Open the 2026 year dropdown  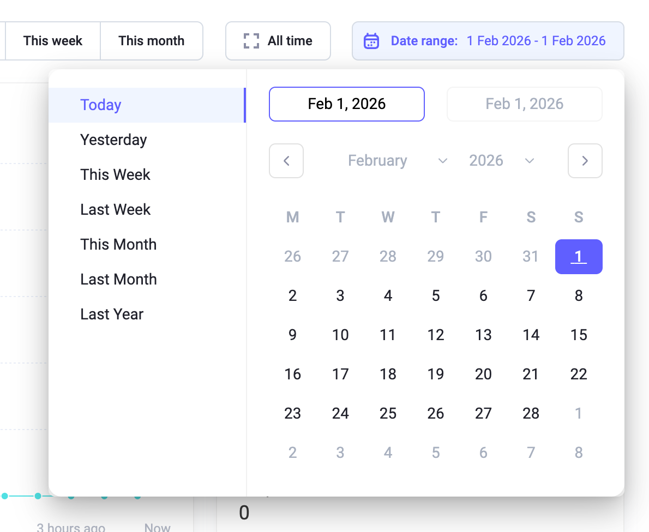(x=501, y=161)
